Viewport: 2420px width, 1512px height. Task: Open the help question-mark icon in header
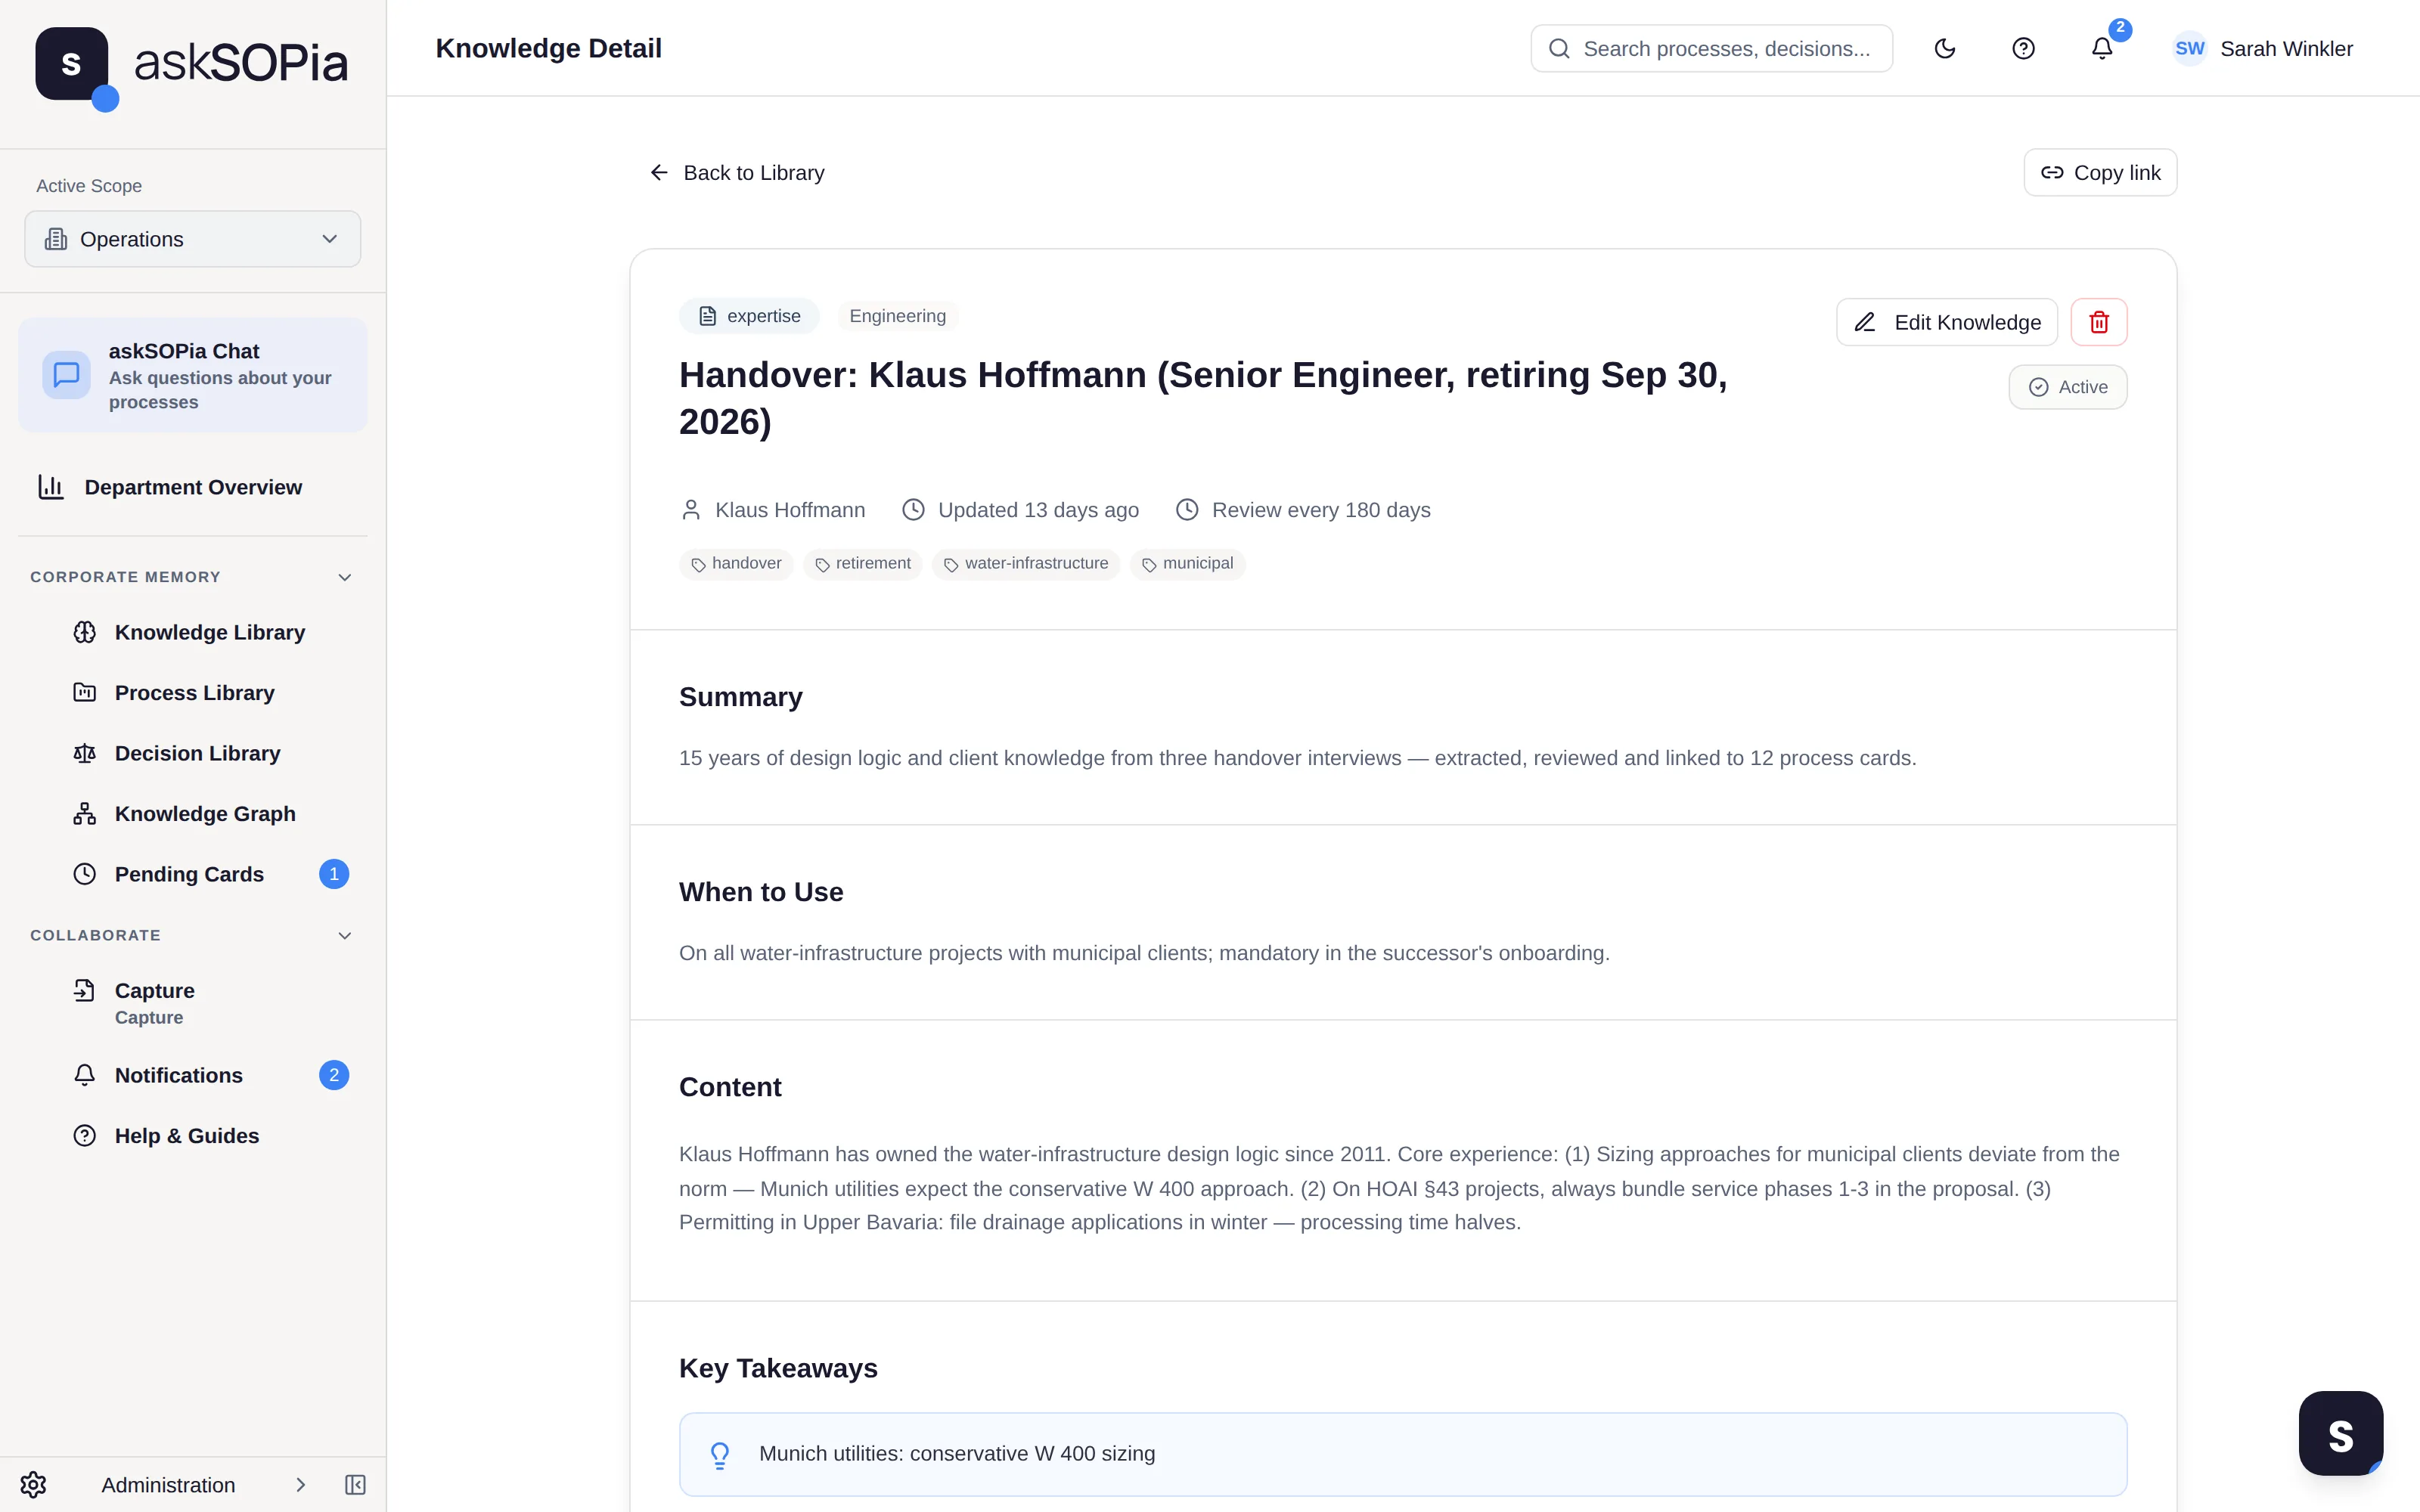coord(2023,49)
